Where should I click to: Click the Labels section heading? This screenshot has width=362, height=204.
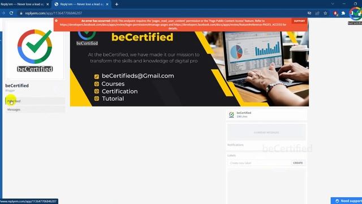tap(231, 155)
